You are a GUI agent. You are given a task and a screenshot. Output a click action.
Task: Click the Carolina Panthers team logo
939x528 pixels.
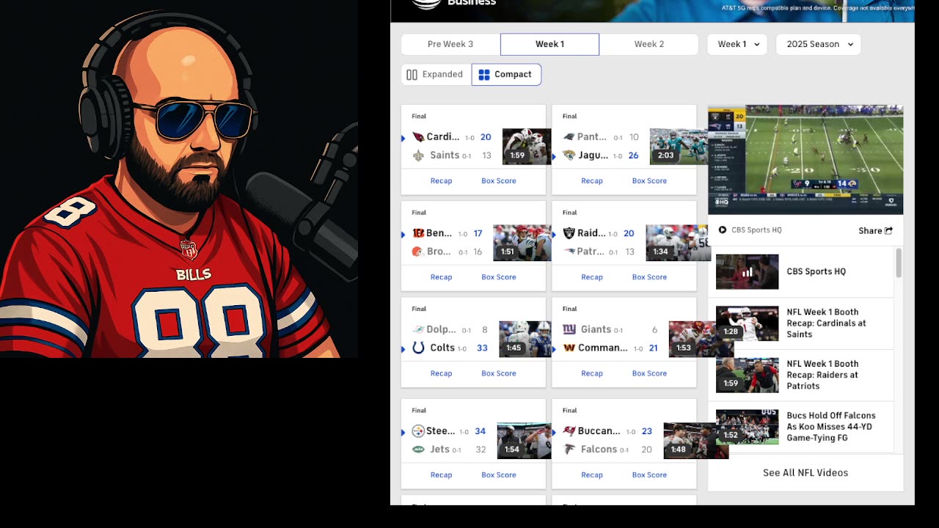tap(569, 137)
